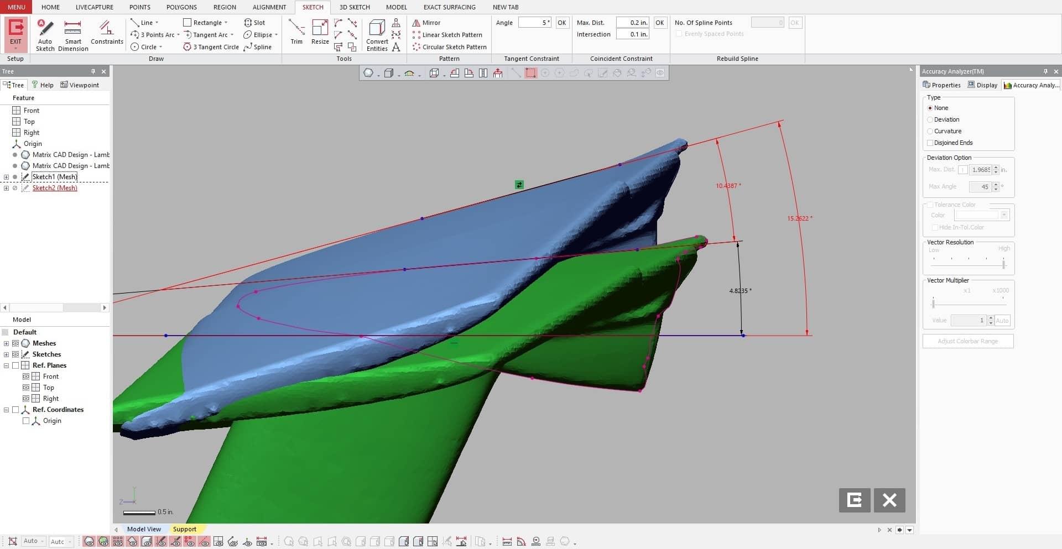This screenshot has height=549, width=1062.
Task: Click the normal-to view icon
Action: pos(498,73)
